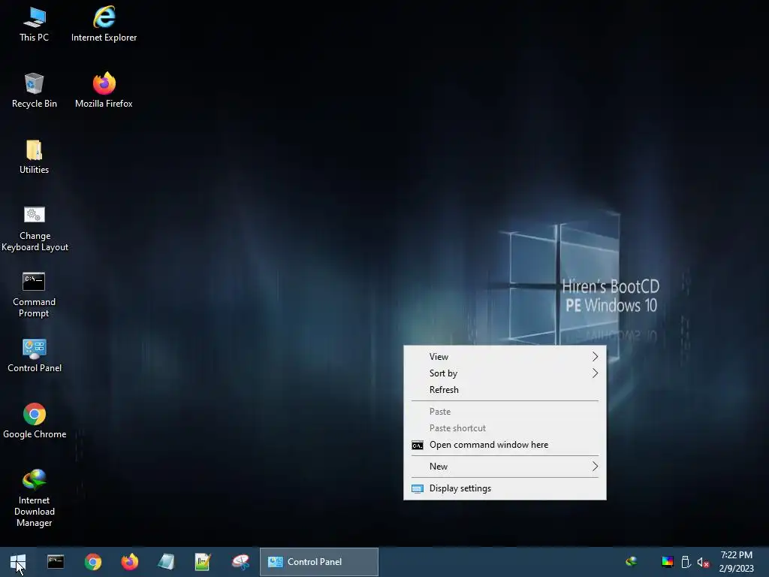Click the colorful display tray icon

[x=668, y=562]
